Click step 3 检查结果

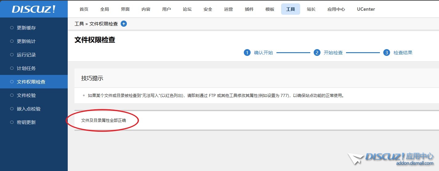point(398,52)
